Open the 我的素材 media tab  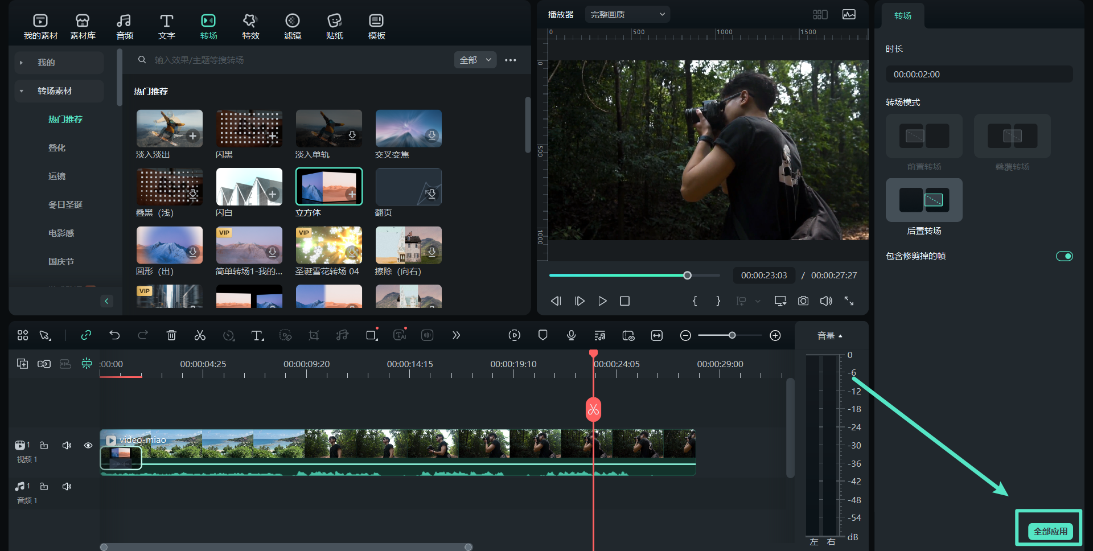point(40,27)
